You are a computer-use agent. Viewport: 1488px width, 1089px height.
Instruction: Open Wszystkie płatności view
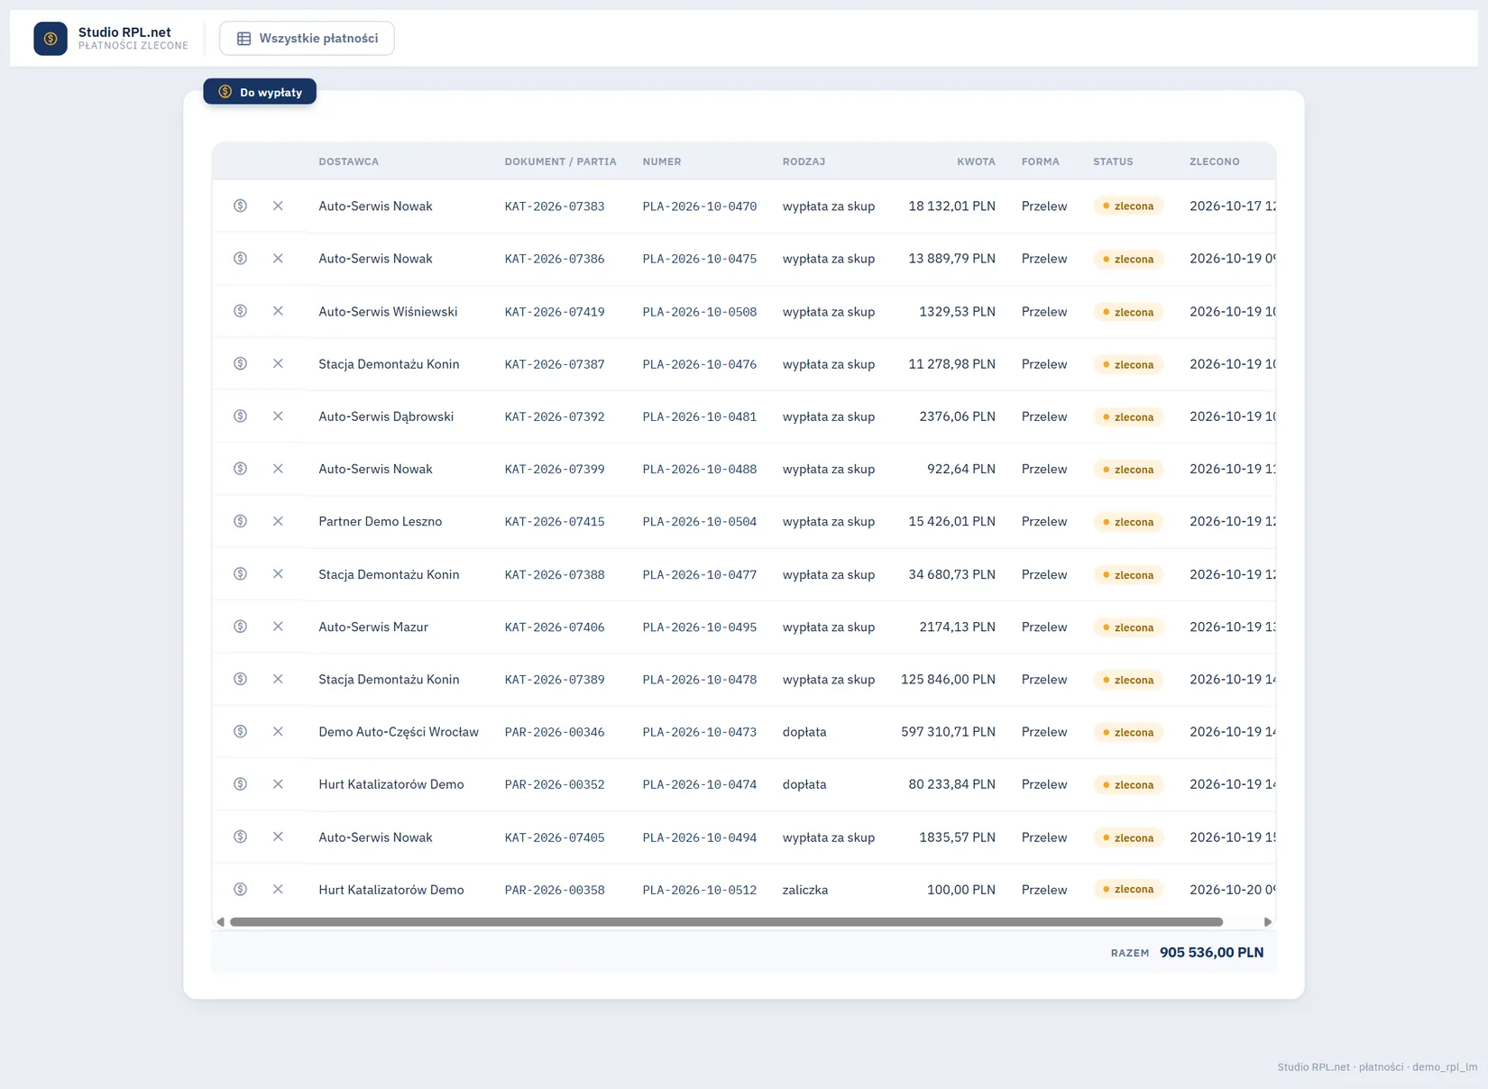307,39
